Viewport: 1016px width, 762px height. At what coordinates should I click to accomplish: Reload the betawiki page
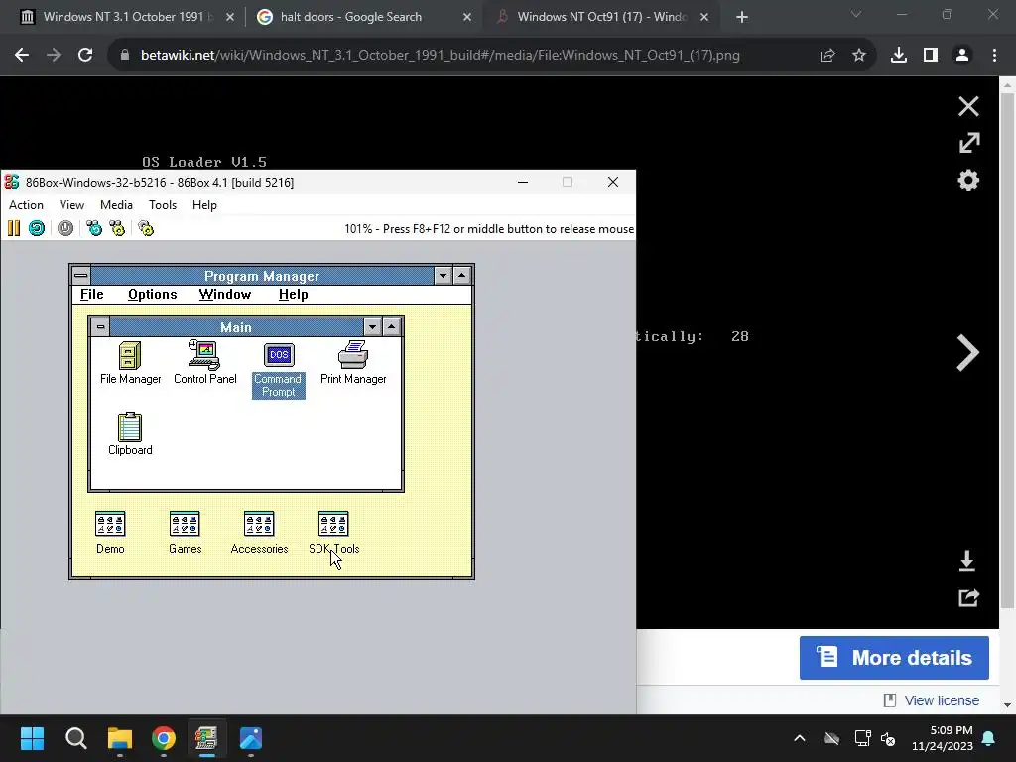point(85,56)
